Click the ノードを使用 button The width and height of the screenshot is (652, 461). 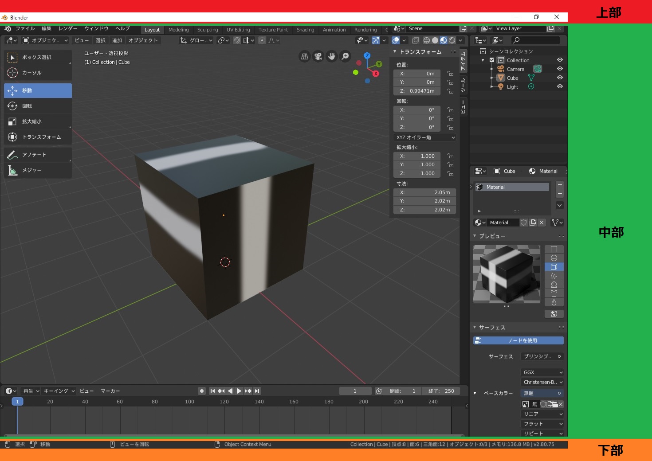(518, 340)
